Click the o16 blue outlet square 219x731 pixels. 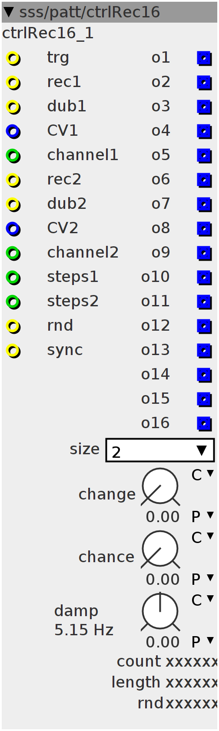click(204, 424)
